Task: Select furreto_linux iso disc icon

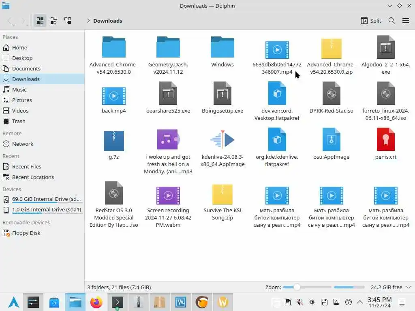Action: tap(386, 93)
